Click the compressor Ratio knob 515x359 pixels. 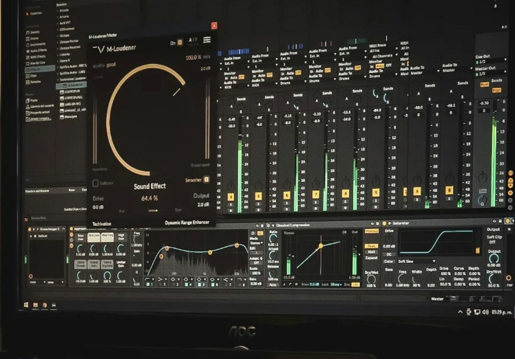tap(273, 239)
